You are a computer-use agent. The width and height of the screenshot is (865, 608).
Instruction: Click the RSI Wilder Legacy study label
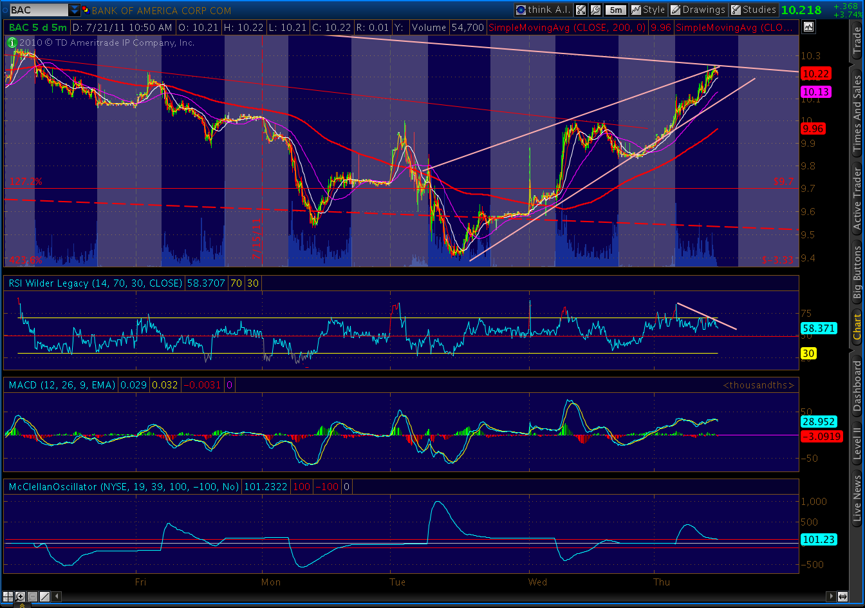(95, 283)
